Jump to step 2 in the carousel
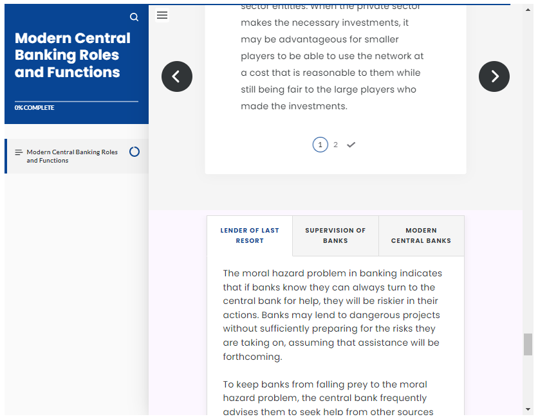This screenshot has height=419, width=538. (335, 145)
